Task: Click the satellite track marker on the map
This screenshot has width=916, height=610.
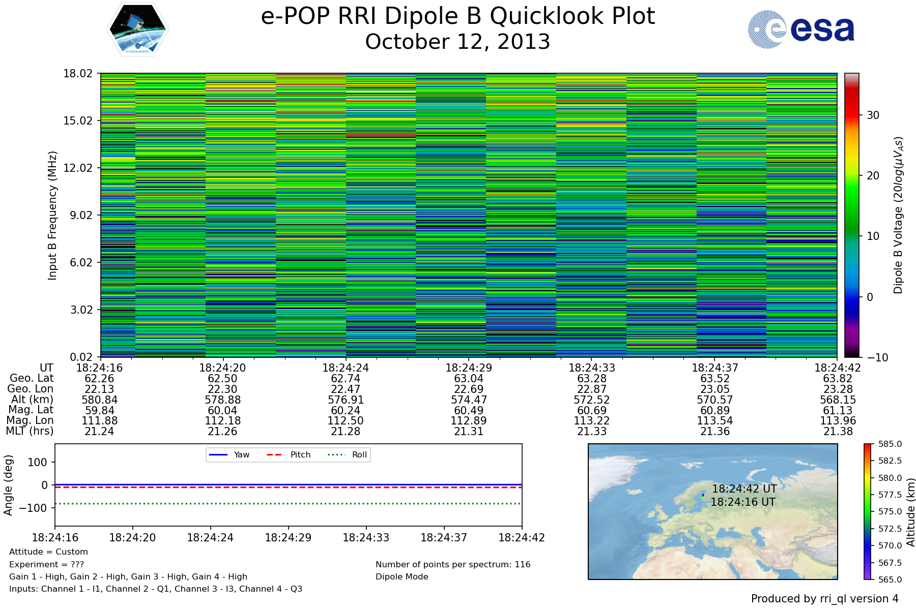Action: [x=703, y=496]
